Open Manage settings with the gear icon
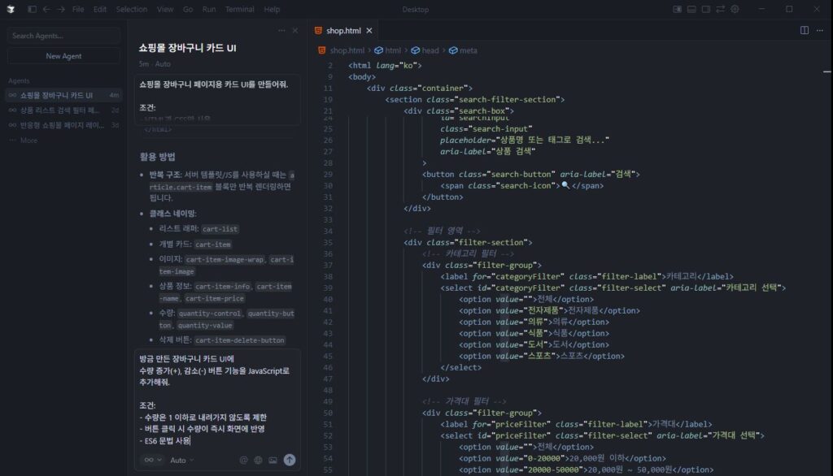 (x=735, y=8)
